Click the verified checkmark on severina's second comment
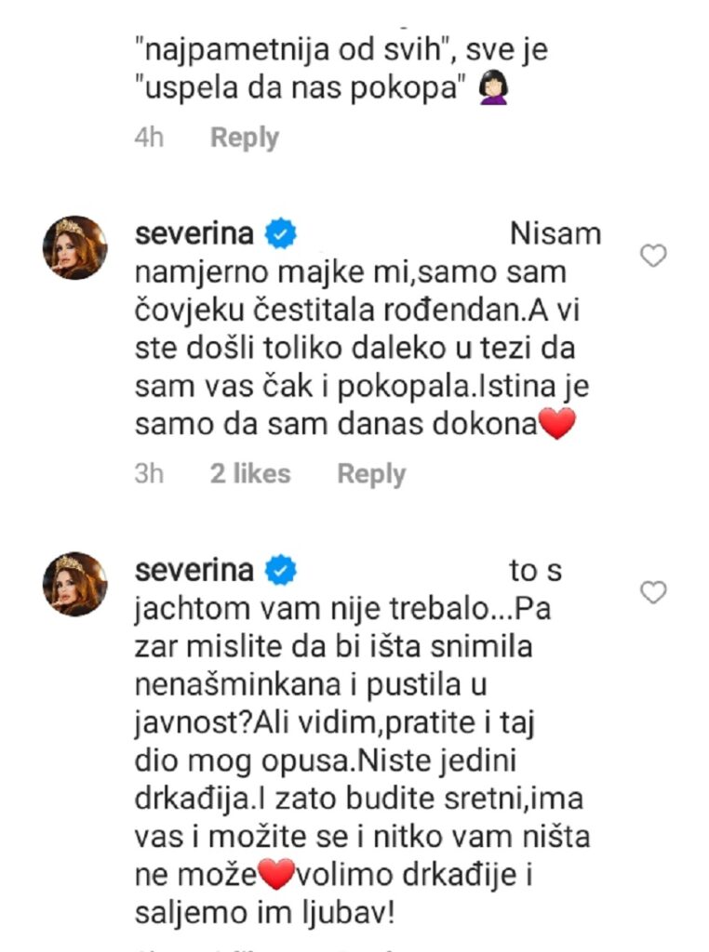 click(x=279, y=570)
